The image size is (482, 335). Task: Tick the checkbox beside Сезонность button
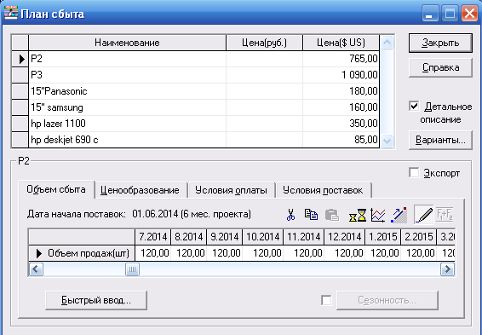click(x=326, y=300)
